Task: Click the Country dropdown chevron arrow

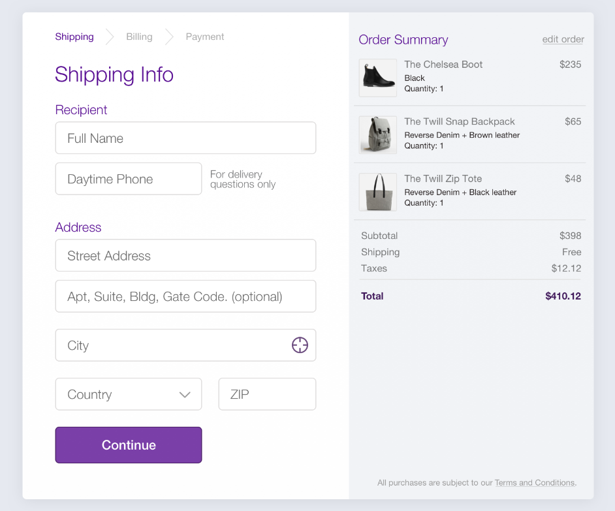Action: click(x=185, y=395)
